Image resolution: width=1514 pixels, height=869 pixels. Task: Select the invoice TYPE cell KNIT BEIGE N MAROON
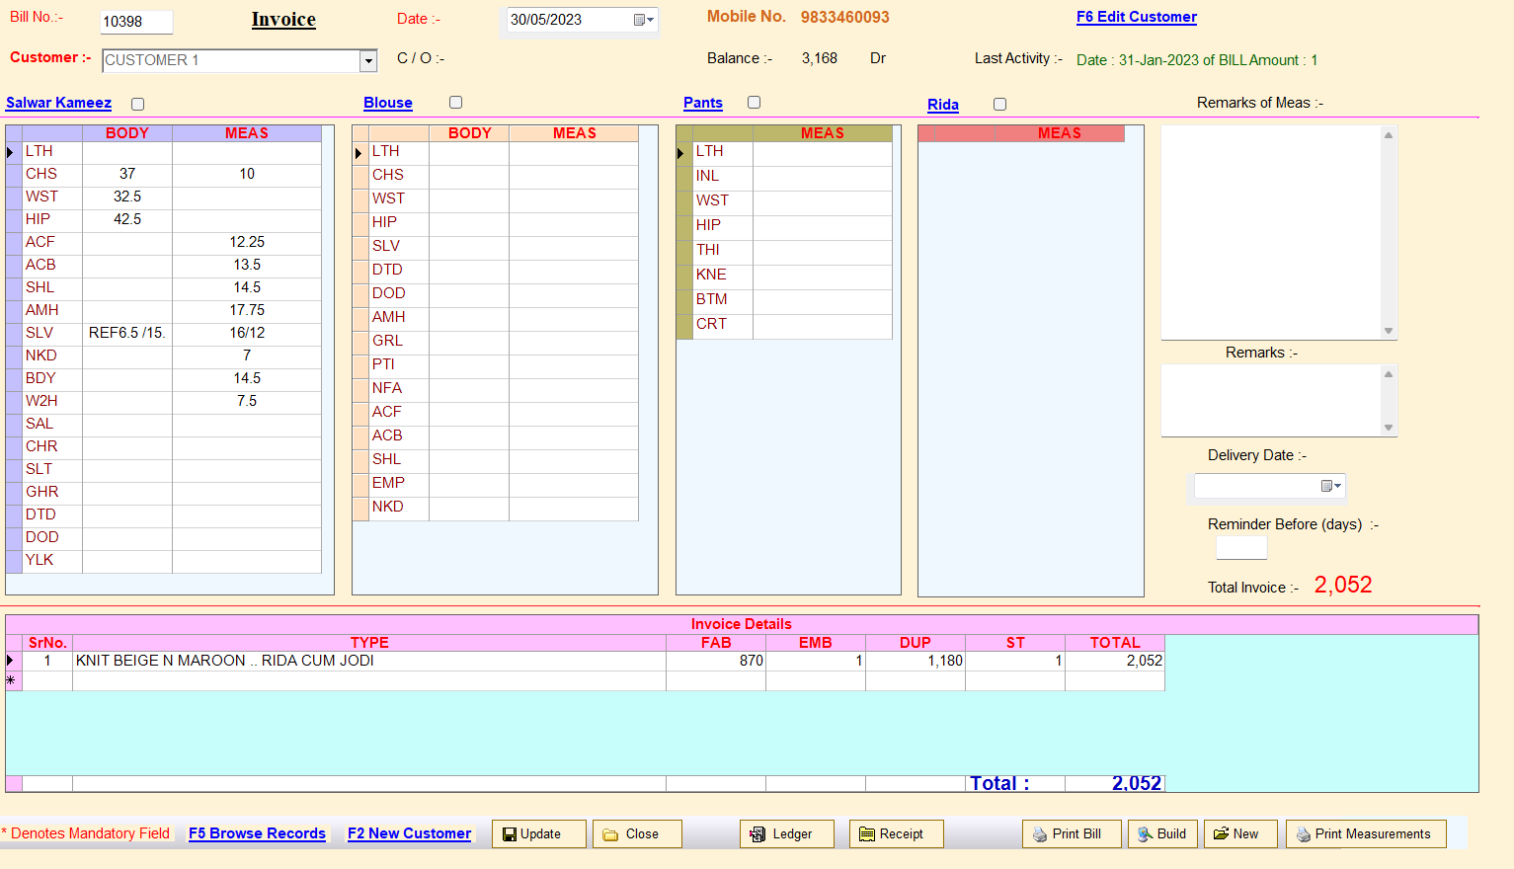coord(369,662)
